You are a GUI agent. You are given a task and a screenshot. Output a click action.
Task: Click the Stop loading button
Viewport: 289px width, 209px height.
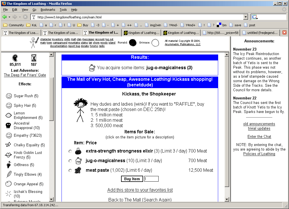[x=25, y=17]
